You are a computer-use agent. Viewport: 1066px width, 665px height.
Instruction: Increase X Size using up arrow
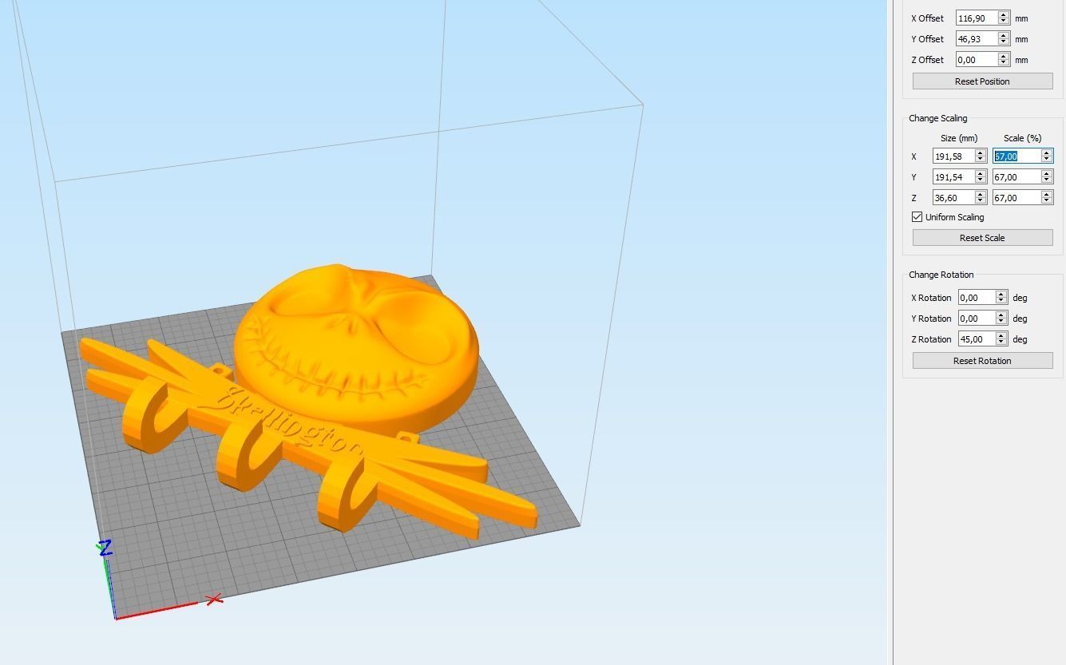click(x=981, y=153)
